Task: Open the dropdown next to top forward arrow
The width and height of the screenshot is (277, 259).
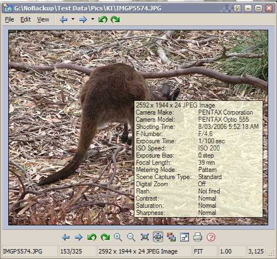Action: click(93, 19)
